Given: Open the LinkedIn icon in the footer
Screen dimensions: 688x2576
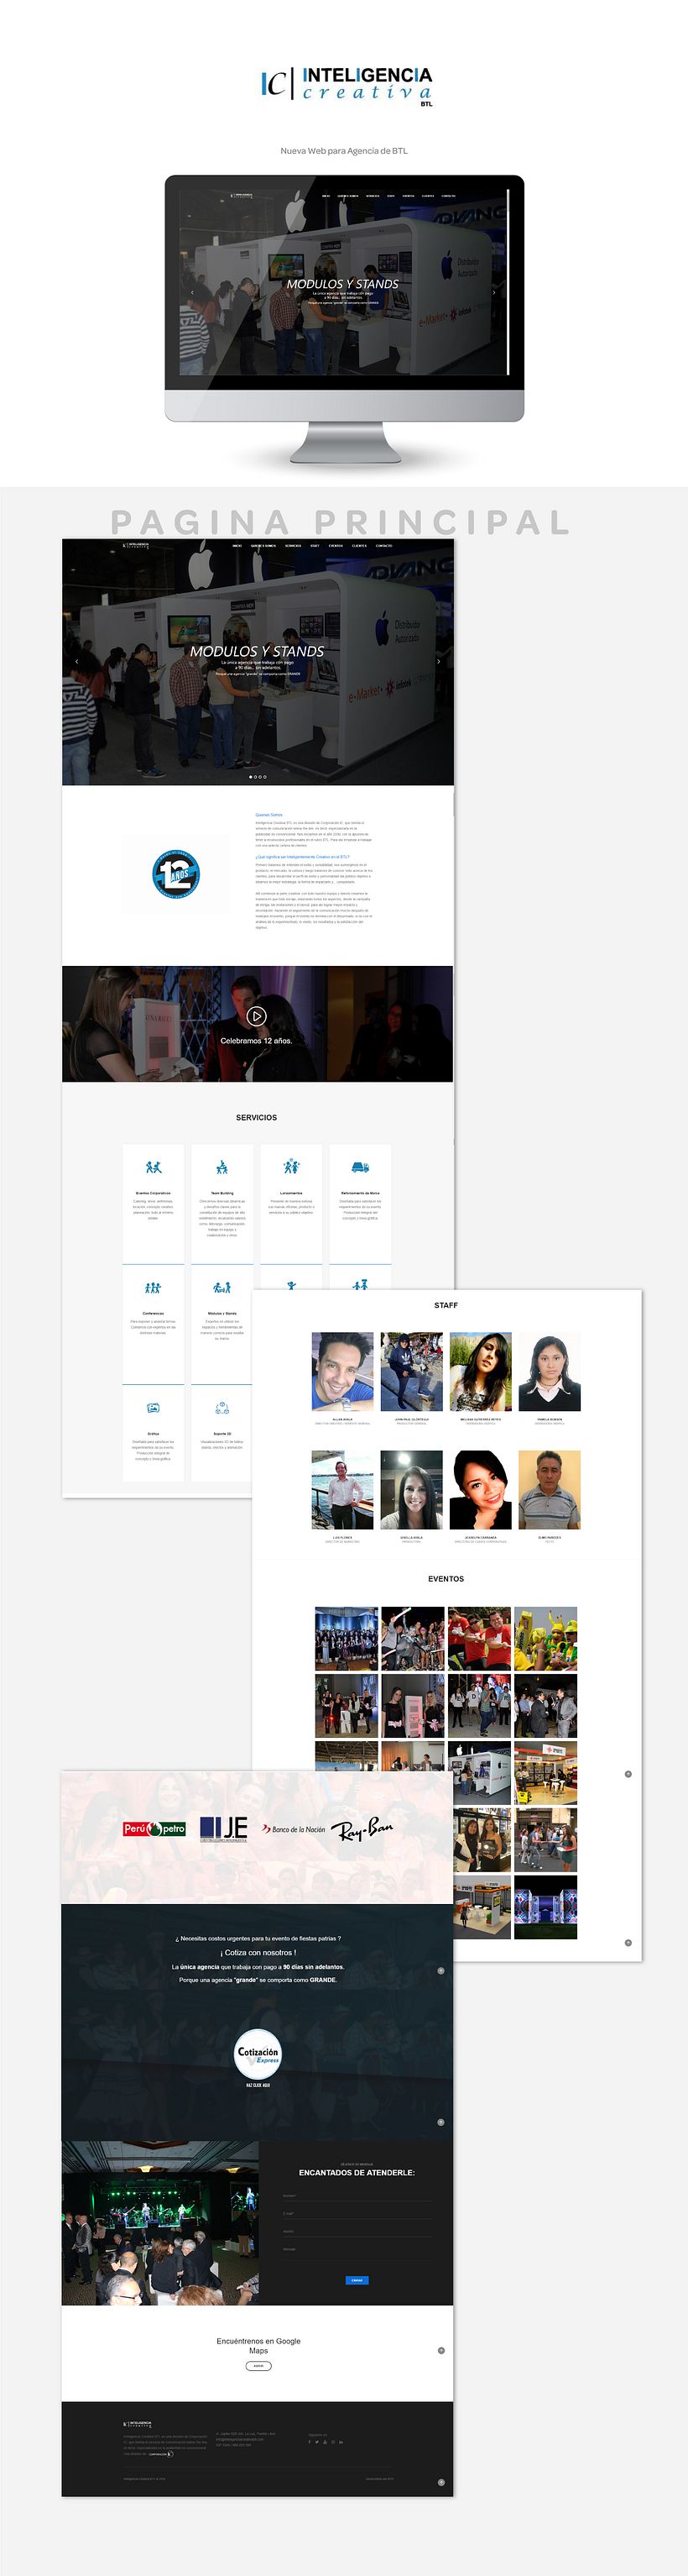Looking at the screenshot, I should tap(341, 2442).
